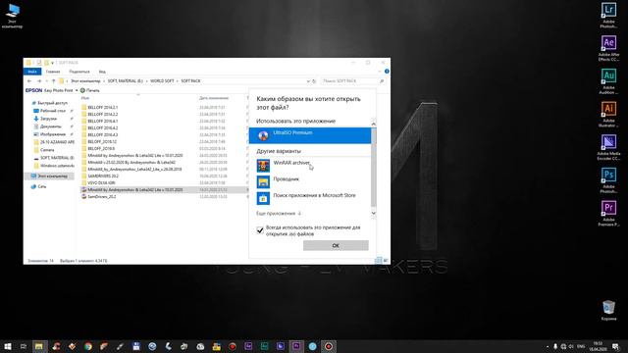The width and height of the screenshot is (628, 353).
Task: Refresh the SOFT PACK folder view
Action: coord(314,81)
